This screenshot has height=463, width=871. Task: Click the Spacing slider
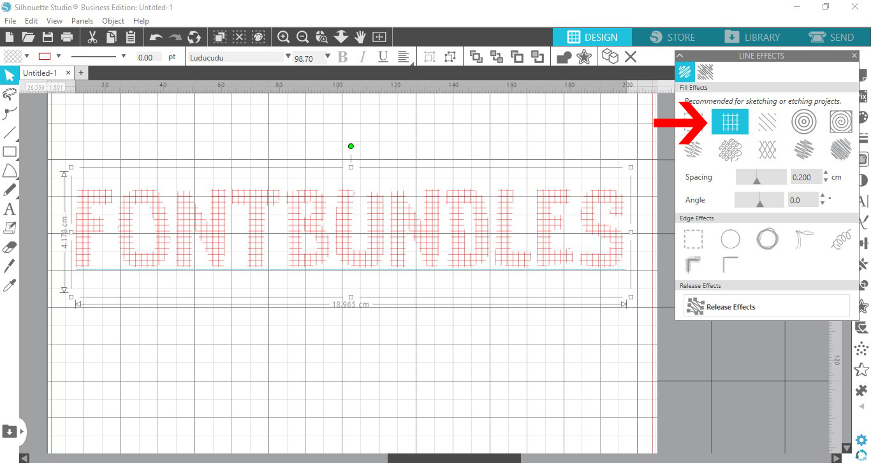pyautogui.click(x=761, y=177)
